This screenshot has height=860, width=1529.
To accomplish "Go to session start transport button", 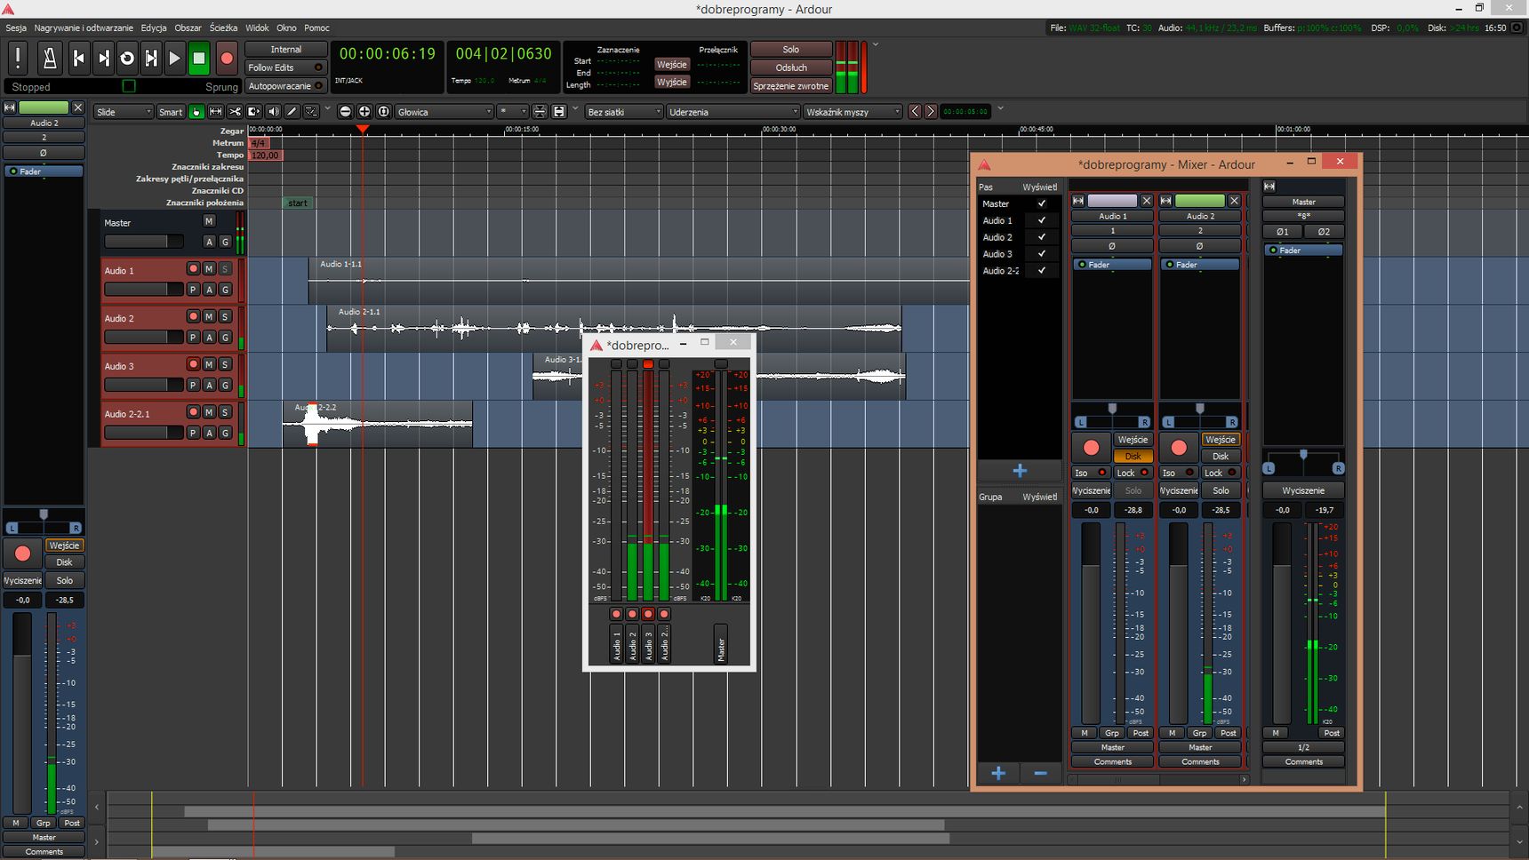I will pyautogui.click(x=78, y=58).
